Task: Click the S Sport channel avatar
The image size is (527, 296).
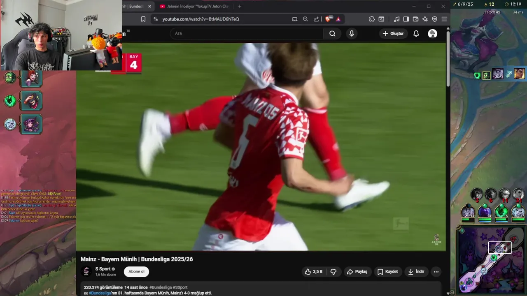Action: click(x=86, y=271)
